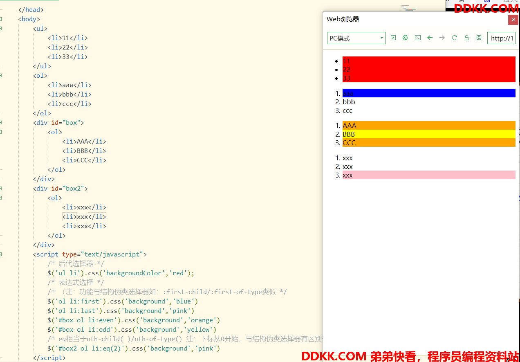Click the '#box ol li:odd' yellow line
The width and height of the screenshot is (520, 362).
[x=132, y=330]
